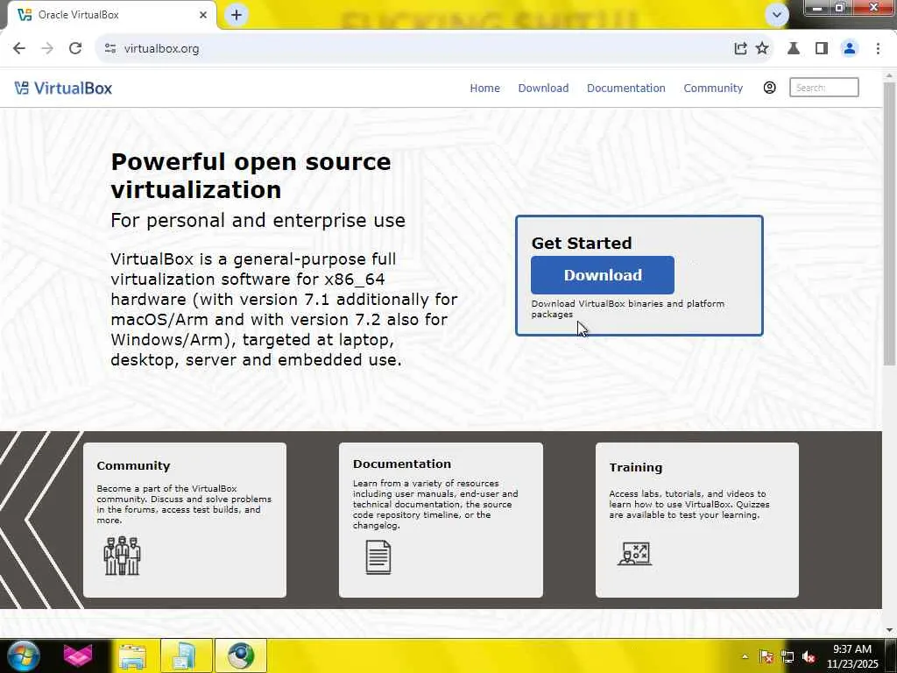
Task: Click the Community card heading
Action: [133, 466]
